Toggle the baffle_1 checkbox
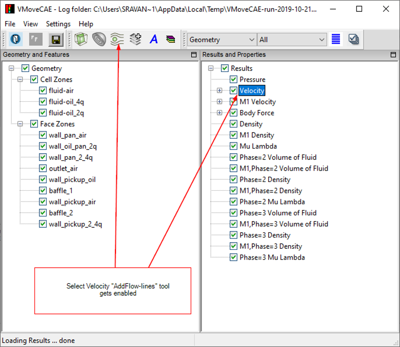The height and width of the screenshot is (347, 400). (x=43, y=191)
